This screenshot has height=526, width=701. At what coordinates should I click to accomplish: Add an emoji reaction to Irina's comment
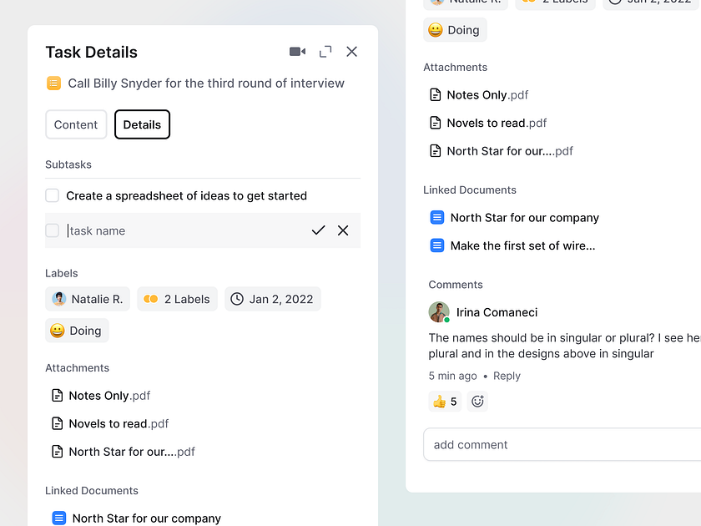(477, 402)
